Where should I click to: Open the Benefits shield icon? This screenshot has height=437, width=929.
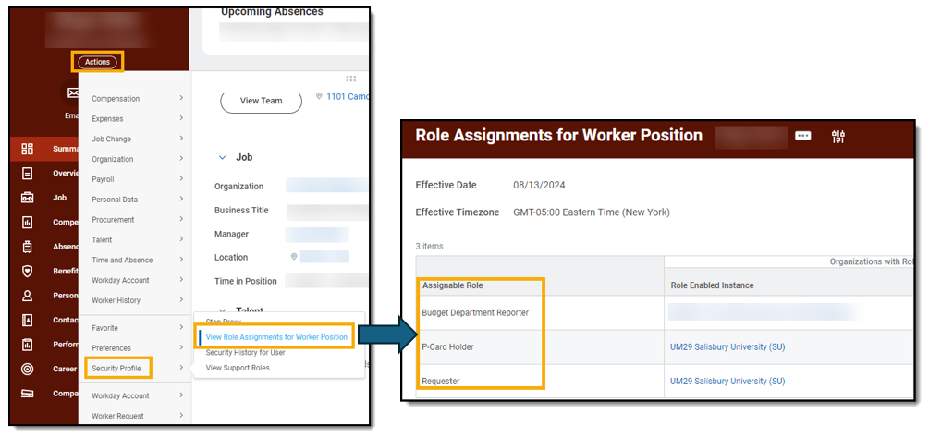[27, 272]
